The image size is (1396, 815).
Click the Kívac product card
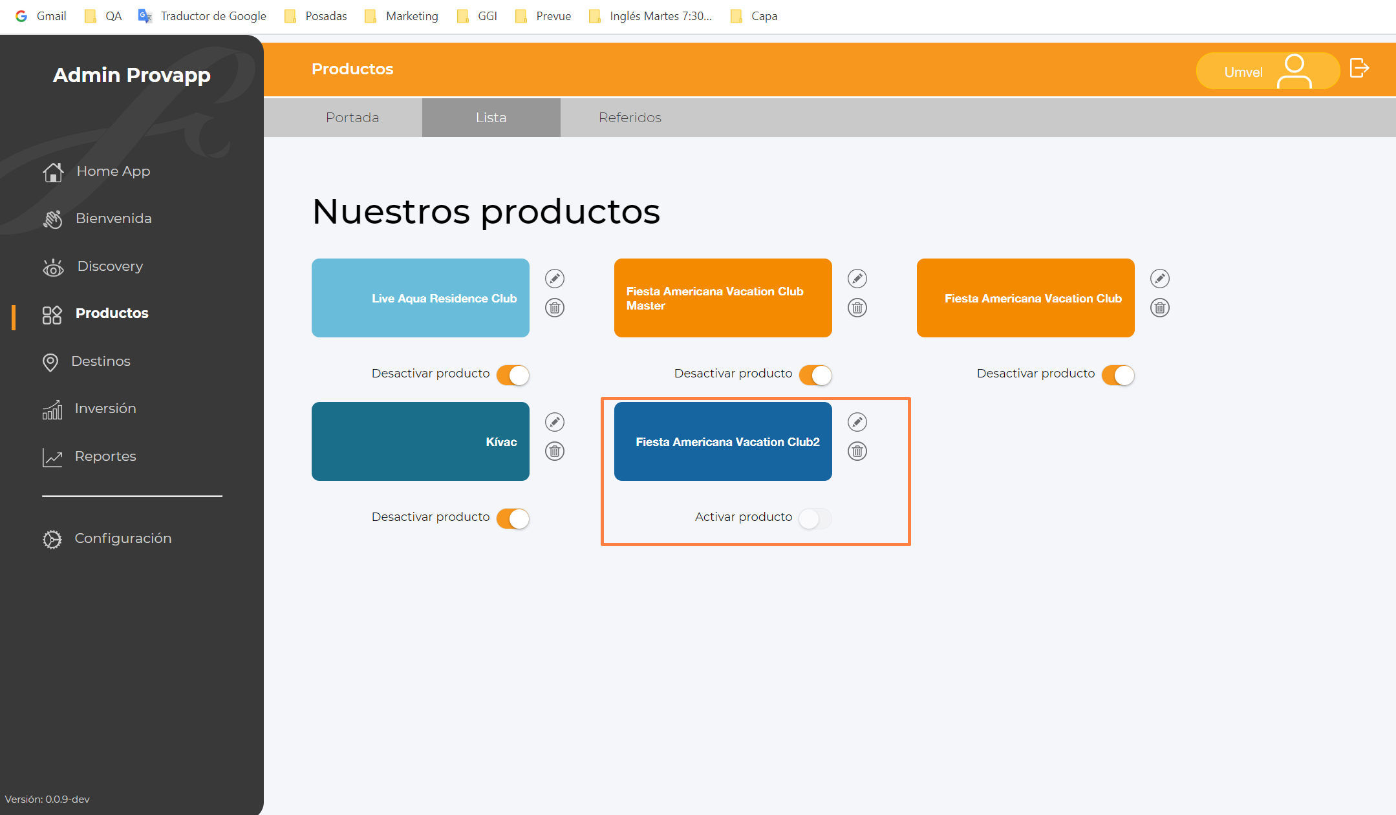420,441
